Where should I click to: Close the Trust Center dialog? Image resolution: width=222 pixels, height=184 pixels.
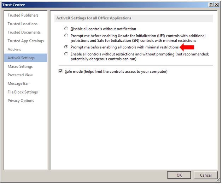coord(217,5)
